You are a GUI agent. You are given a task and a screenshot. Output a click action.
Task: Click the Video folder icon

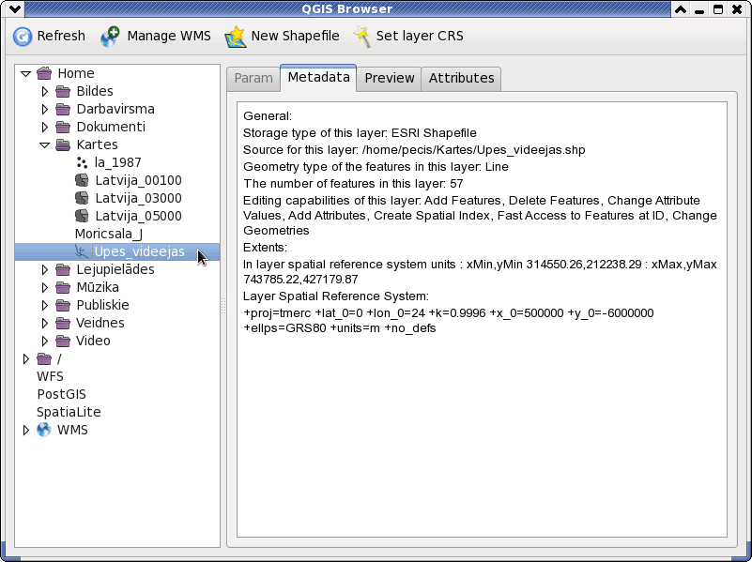pyautogui.click(x=63, y=341)
